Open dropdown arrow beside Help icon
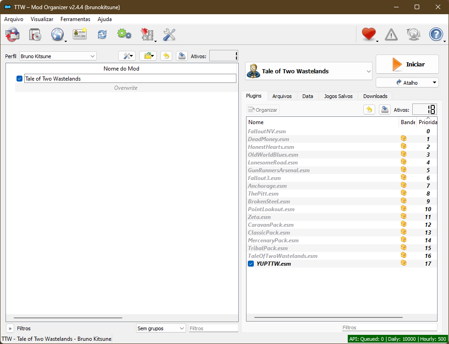 [444, 42]
